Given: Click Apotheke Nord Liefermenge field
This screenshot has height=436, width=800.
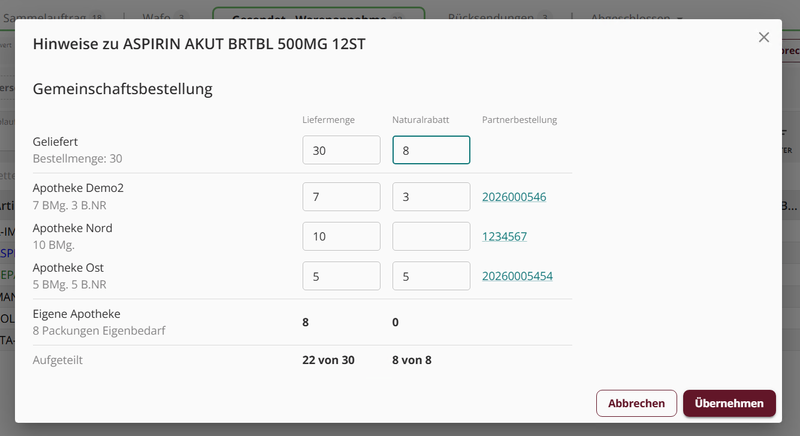Looking at the screenshot, I should click(342, 236).
